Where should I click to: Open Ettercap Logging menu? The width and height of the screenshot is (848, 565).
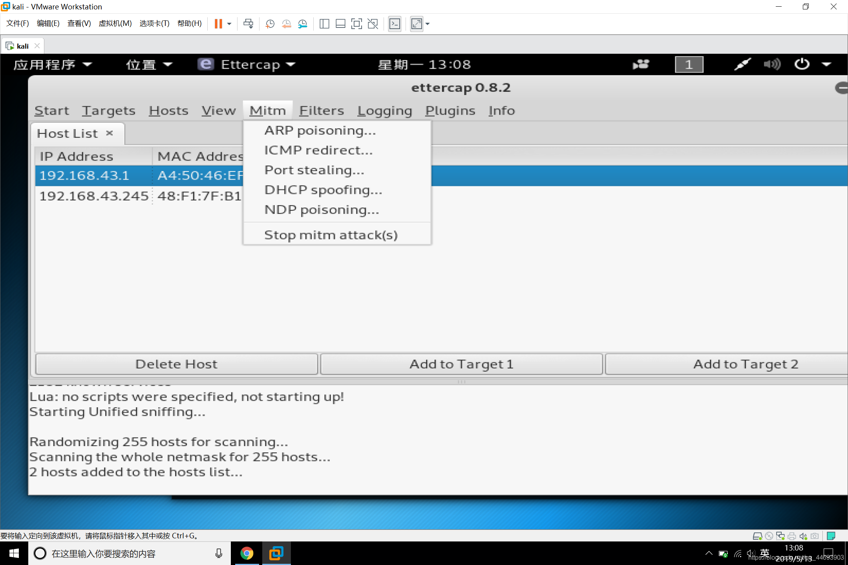pos(385,111)
